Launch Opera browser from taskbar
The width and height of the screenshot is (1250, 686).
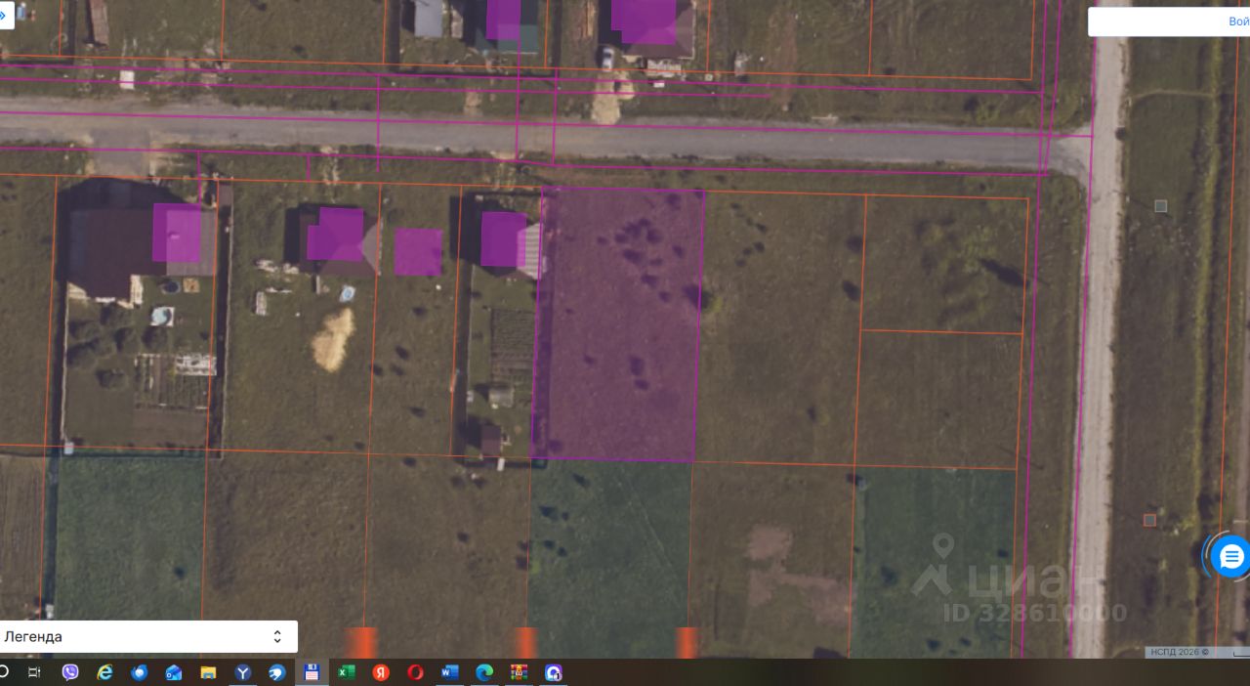[x=415, y=672]
